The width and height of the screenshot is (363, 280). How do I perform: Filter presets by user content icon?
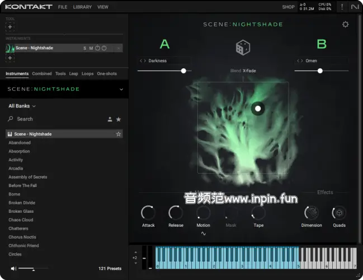pos(110,119)
